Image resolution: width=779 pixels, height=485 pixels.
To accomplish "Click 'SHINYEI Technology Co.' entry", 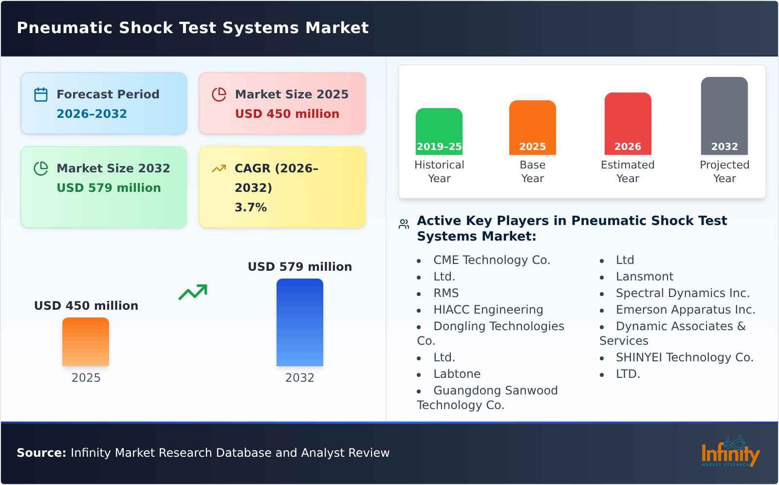I will (685, 357).
